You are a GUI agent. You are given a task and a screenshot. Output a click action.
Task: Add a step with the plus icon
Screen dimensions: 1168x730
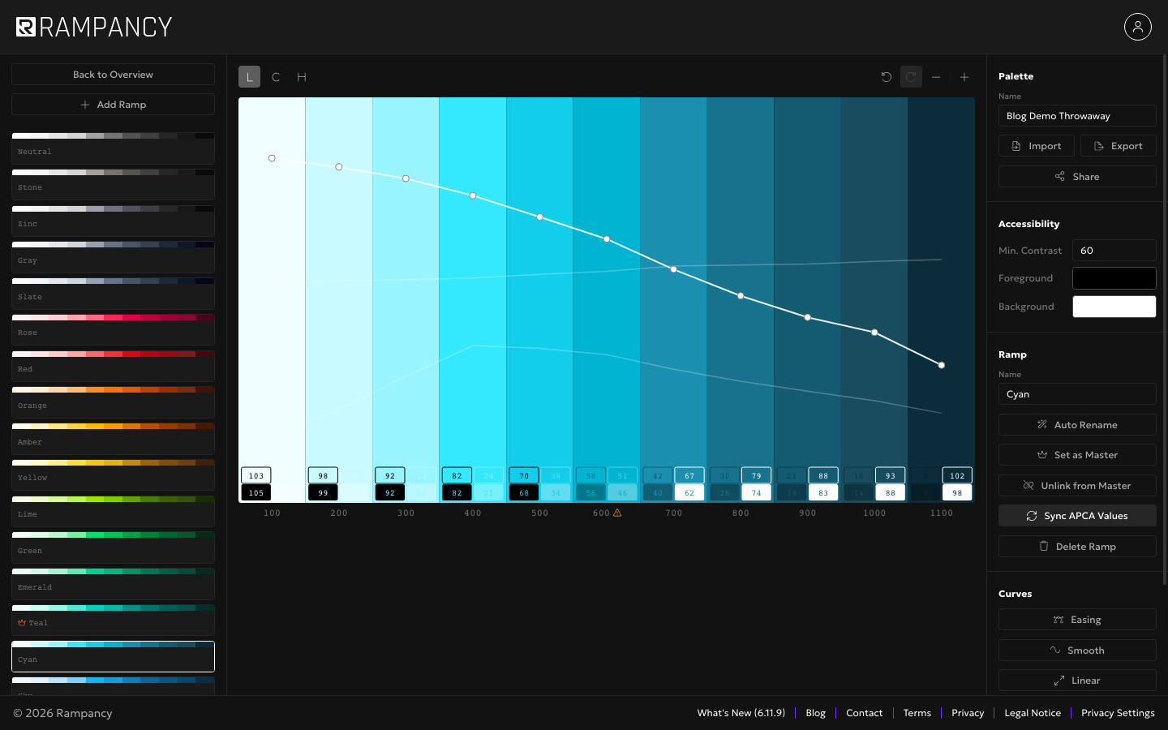[x=964, y=77]
